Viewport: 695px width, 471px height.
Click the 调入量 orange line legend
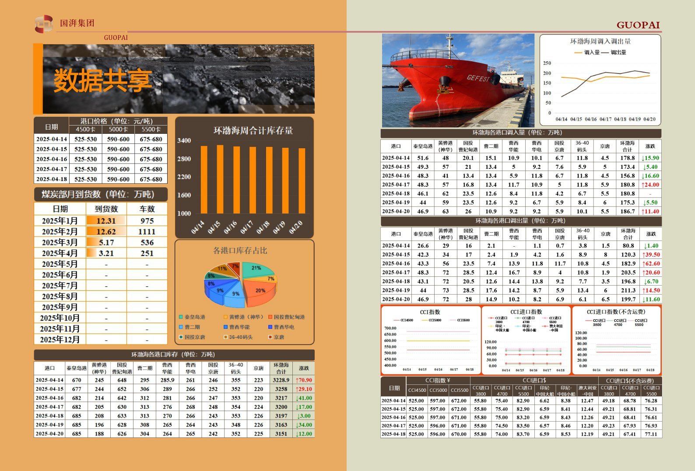coord(587,52)
